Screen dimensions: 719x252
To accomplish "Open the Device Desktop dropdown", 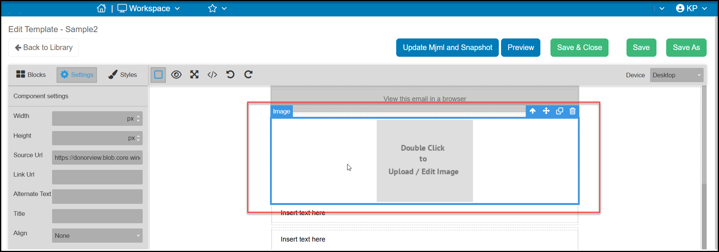I will tap(677, 75).
